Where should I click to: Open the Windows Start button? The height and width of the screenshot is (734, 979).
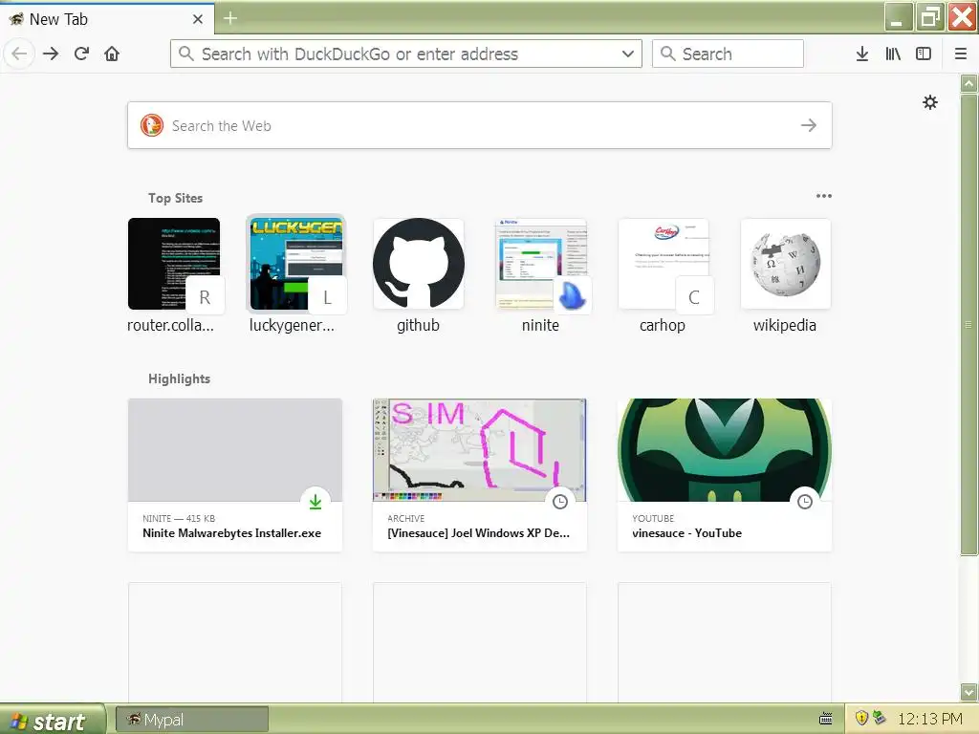pos(53,721)
